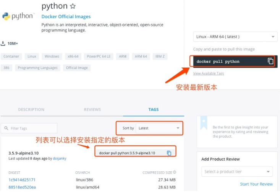
Task: Click the IBM Z tag chip
Action: 160,57
